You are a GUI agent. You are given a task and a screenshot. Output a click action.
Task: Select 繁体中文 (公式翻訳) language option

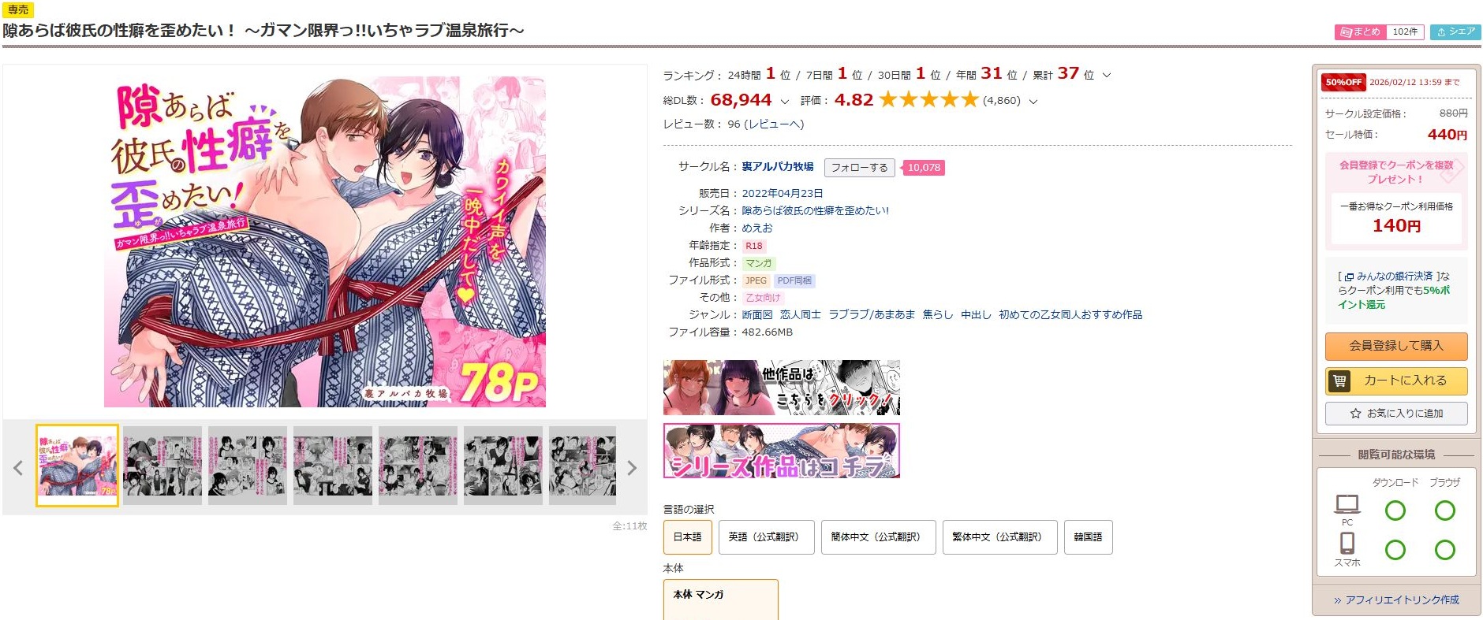click(x=999, y=537)
